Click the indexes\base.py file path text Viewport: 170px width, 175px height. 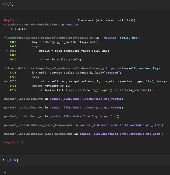(54, 68)
